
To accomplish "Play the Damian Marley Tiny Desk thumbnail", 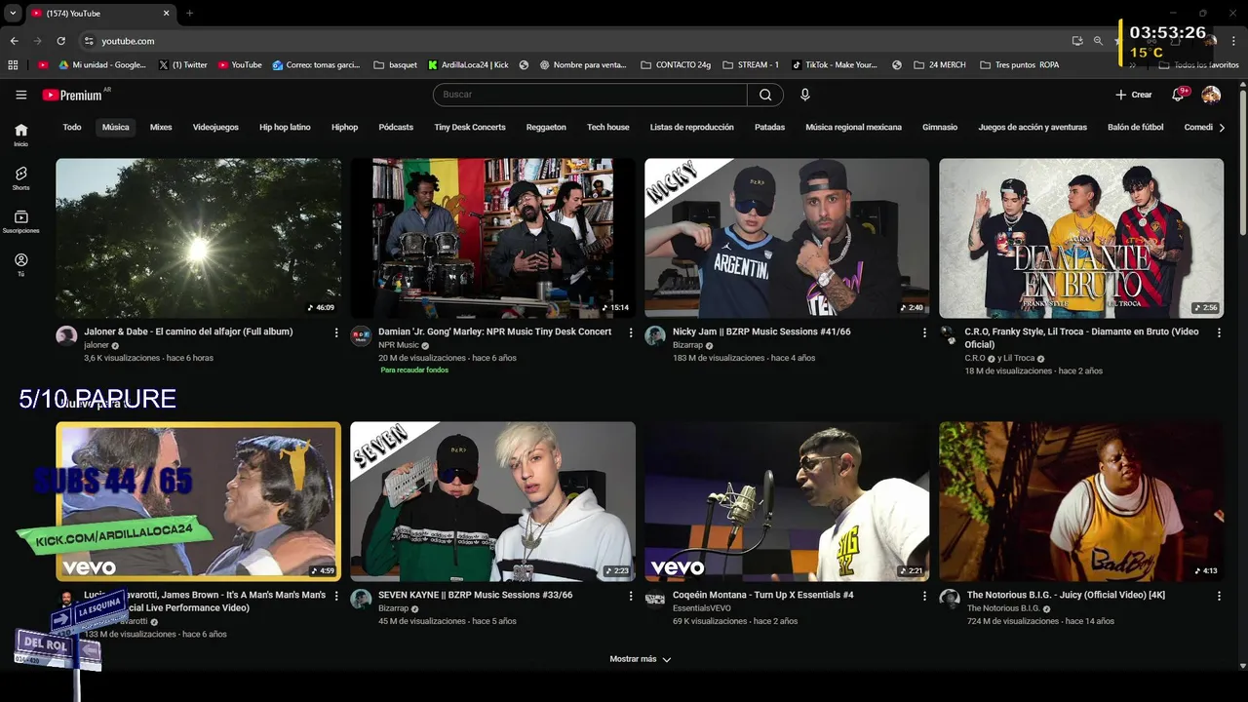I will [x=492, y=238].
